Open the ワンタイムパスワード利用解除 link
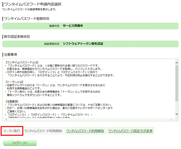 click(85, 131)
